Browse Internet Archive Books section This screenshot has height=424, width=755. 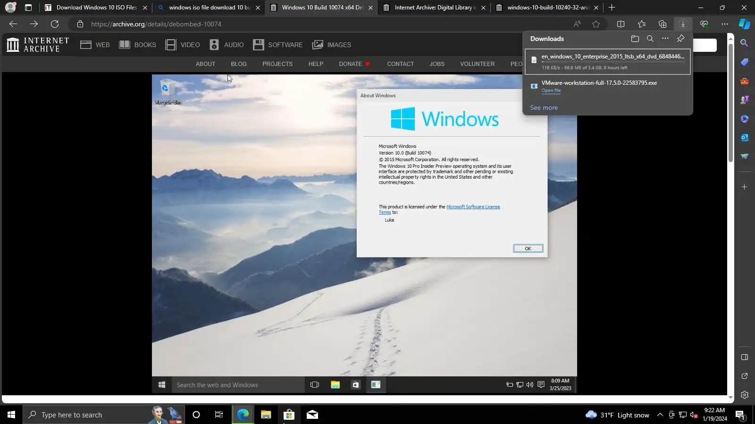pos(137,45)
